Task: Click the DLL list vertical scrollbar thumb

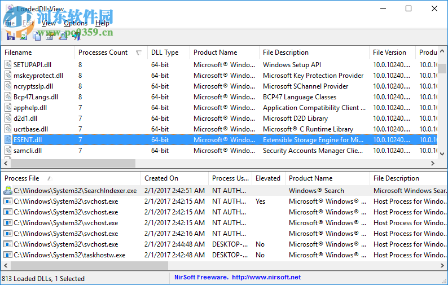Action: [442, 68]
